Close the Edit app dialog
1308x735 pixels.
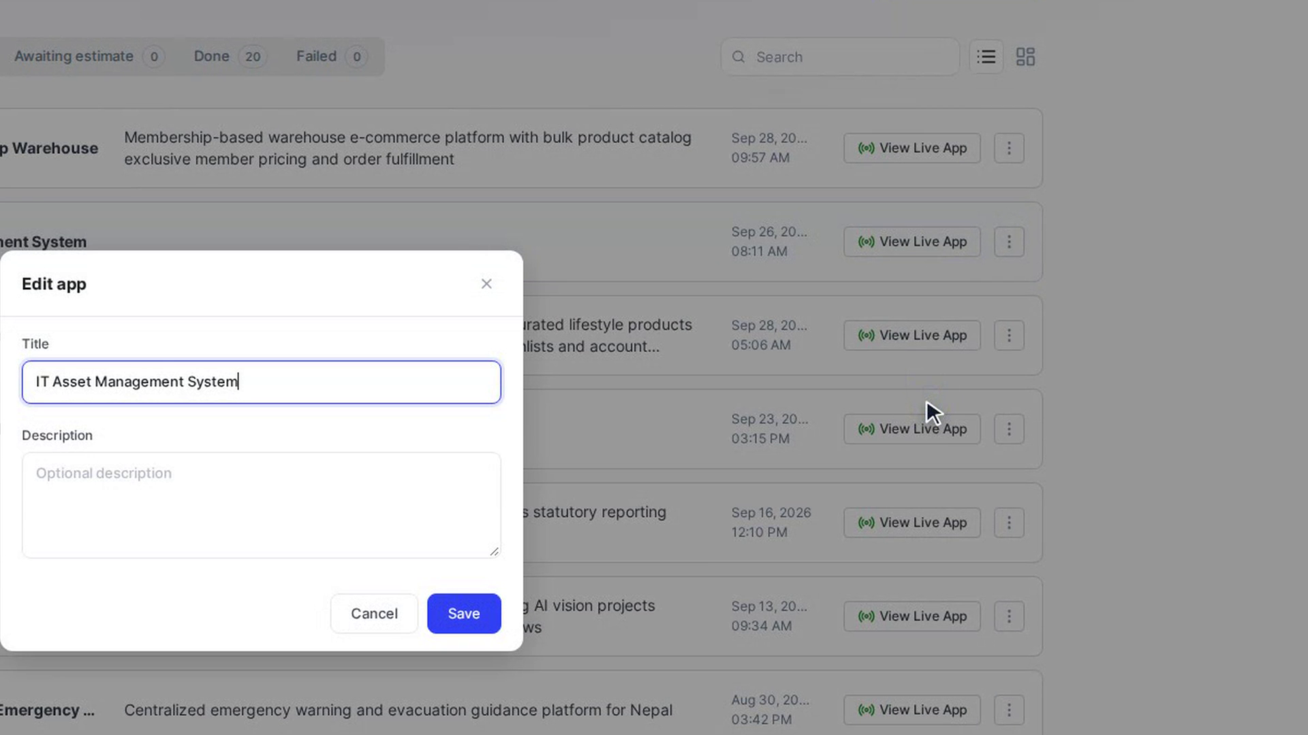tap(486, 284)
